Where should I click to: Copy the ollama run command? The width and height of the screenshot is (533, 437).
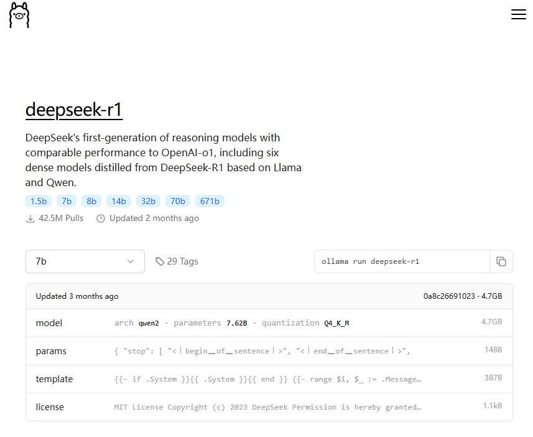pyautogui.click(x=501, y=261)
